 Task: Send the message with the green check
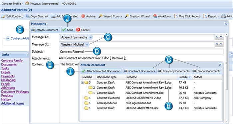[x=68, y=30]
